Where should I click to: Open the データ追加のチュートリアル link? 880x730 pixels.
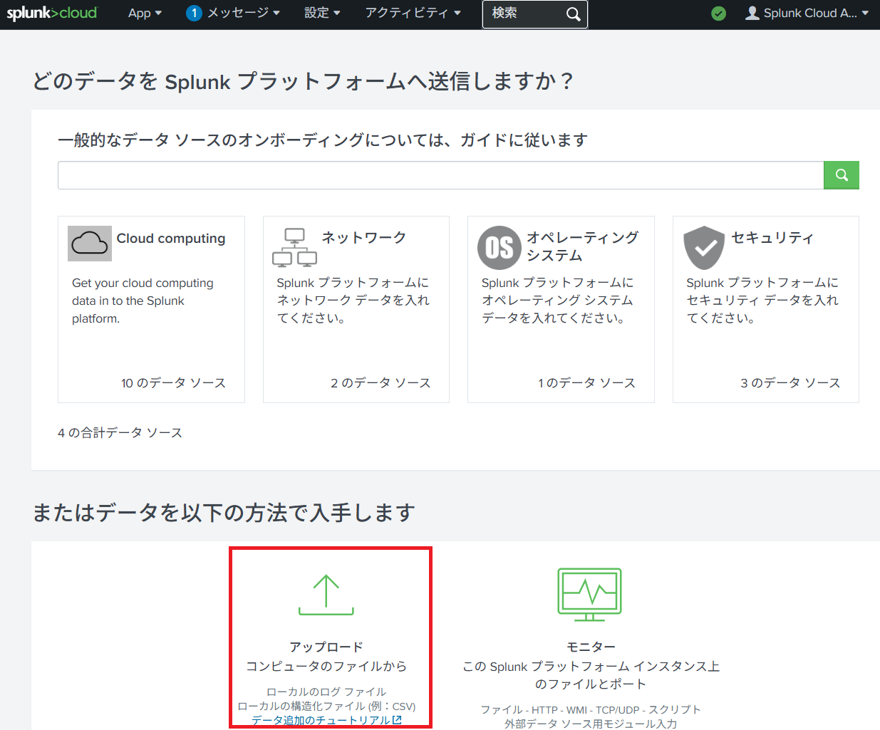point(326,720)
